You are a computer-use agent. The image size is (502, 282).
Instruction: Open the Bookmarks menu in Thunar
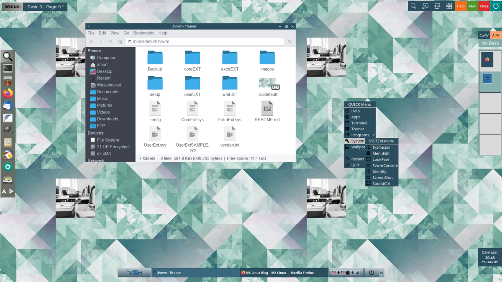click(x=143, y=33)
